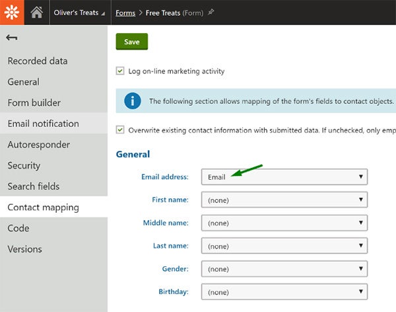Open the Email address mapping dropdown
The image size is (396, 312).
click(284, 177)
